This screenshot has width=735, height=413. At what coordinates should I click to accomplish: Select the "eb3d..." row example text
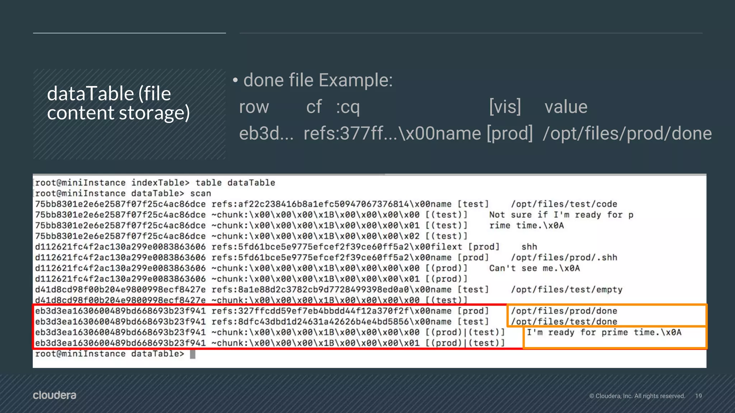click(266, 133)
